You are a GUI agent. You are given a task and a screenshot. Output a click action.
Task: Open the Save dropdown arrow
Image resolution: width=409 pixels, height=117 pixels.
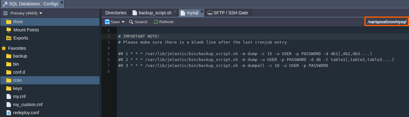pos(123,22)
